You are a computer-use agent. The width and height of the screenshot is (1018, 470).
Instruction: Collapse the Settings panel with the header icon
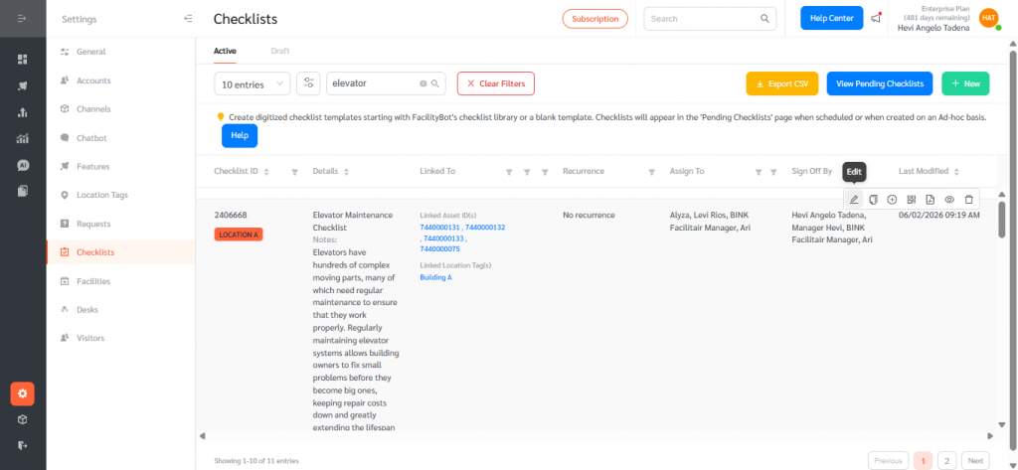pos(189,19)
